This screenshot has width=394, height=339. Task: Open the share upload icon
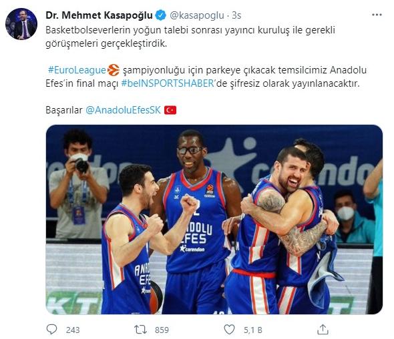323,329
